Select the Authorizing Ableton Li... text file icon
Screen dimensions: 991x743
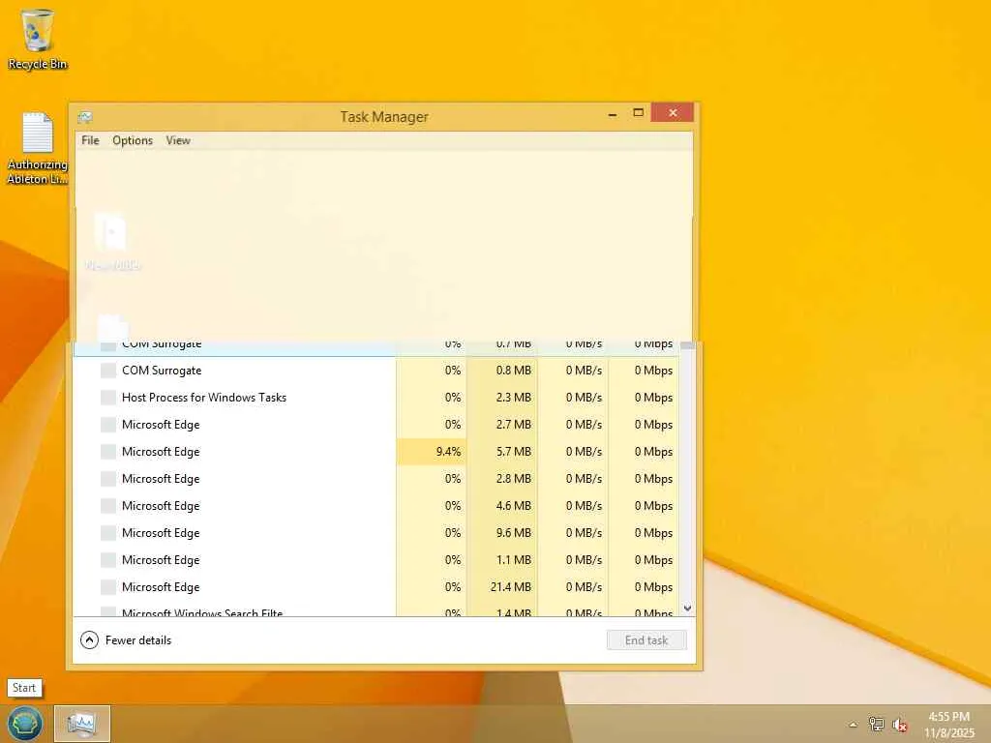[x=38, y=148]
